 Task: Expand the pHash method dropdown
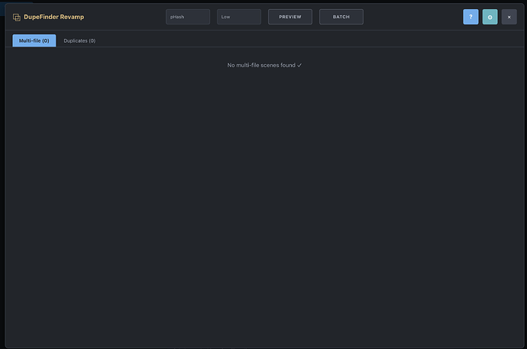188,17
